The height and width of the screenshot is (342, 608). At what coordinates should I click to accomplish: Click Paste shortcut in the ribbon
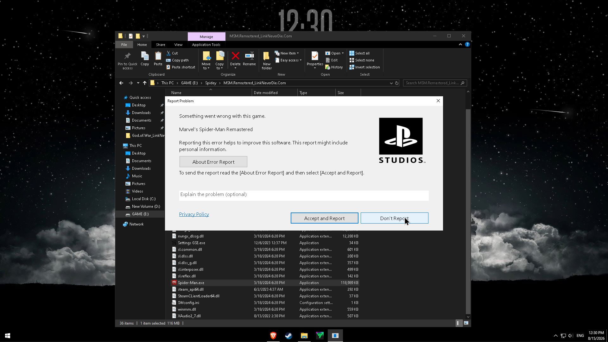tap(181, 67)
